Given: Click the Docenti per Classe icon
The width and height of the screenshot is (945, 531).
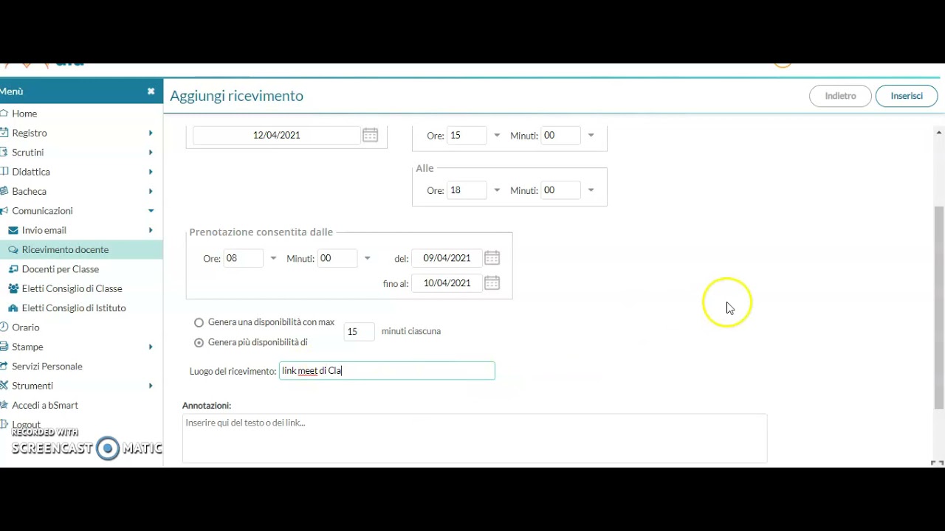Looking at the screenshot, I should (13, 269).
